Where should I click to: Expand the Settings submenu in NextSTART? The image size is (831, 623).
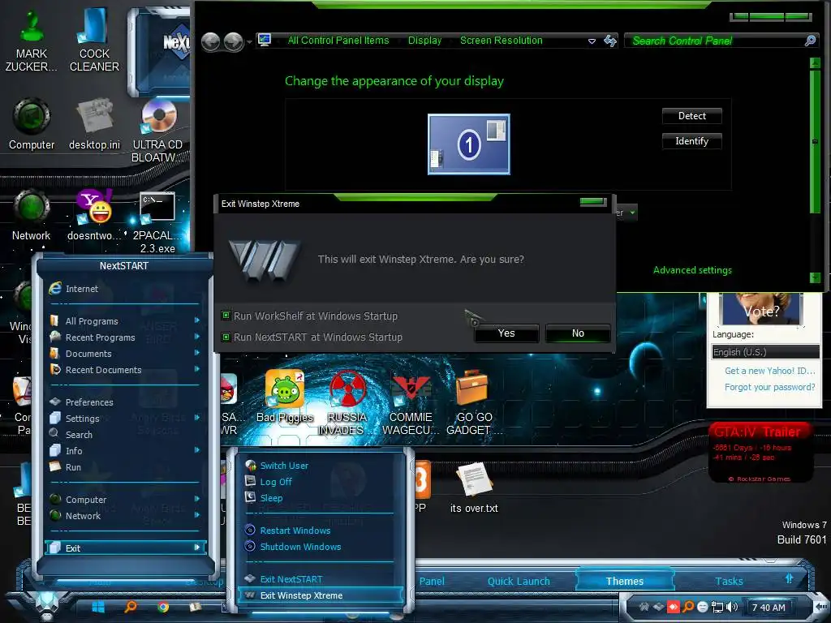click(124, 419)
